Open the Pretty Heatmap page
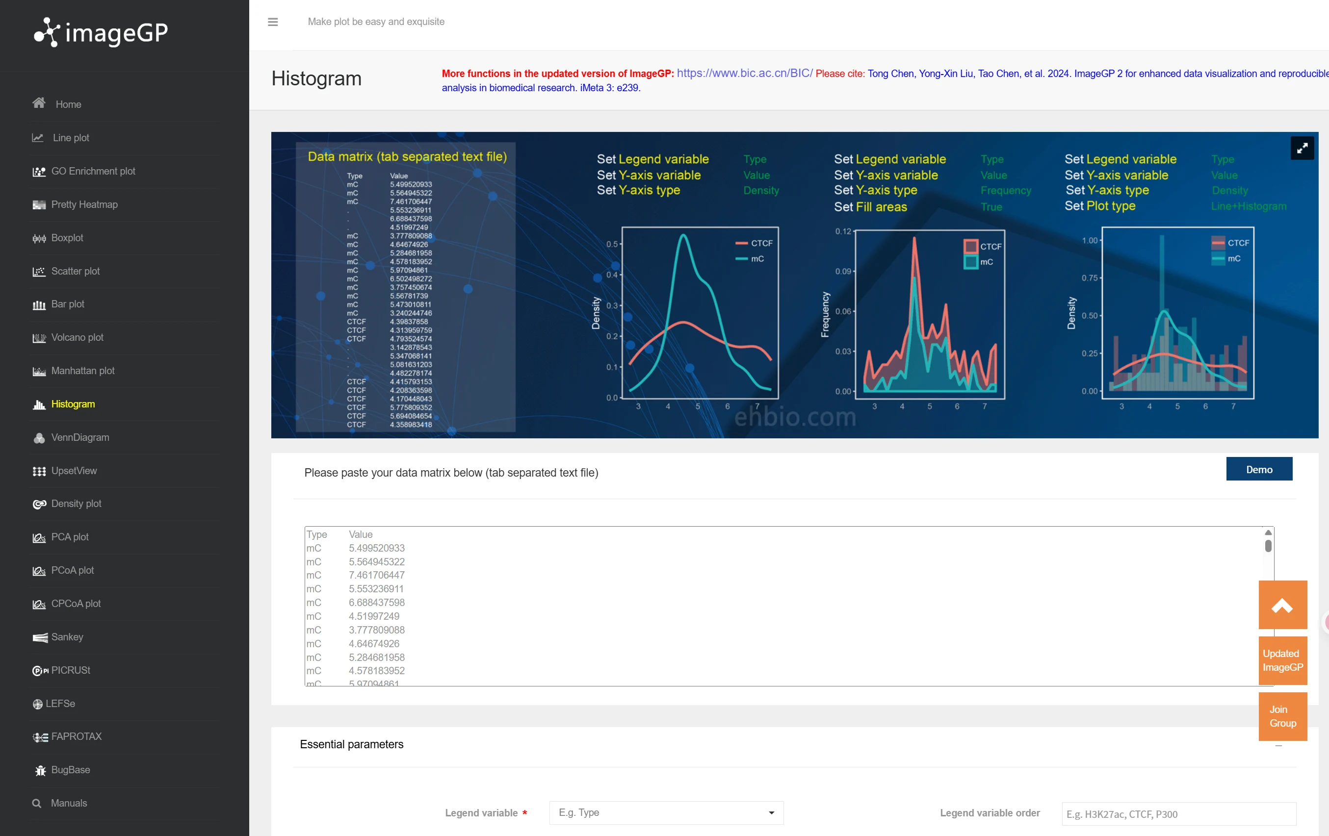Image resolution: width=1329 pixels, height=836 pixels. [x=84, y=204]
